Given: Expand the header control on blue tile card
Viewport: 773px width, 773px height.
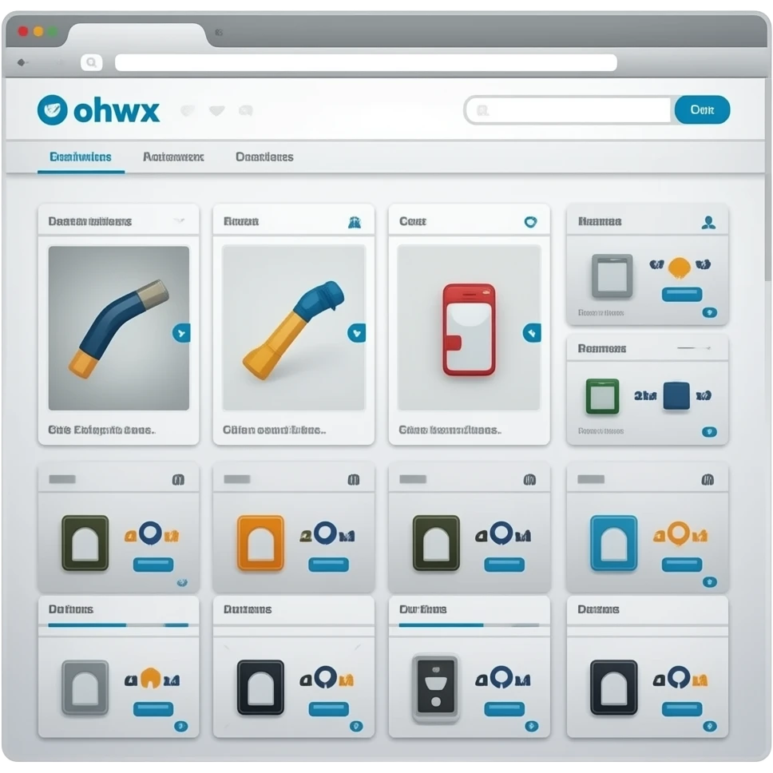Looking at the screenshot, I should (707, 480).
